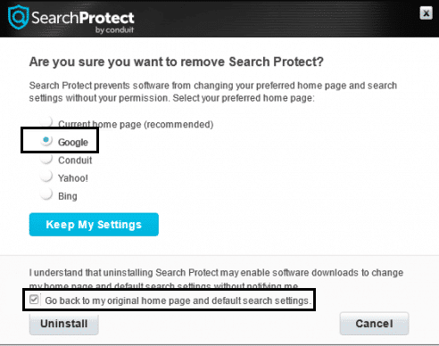Choose the Conduit radio button
The height and width of the screenshot is (346, 439).
click(46, 158)
